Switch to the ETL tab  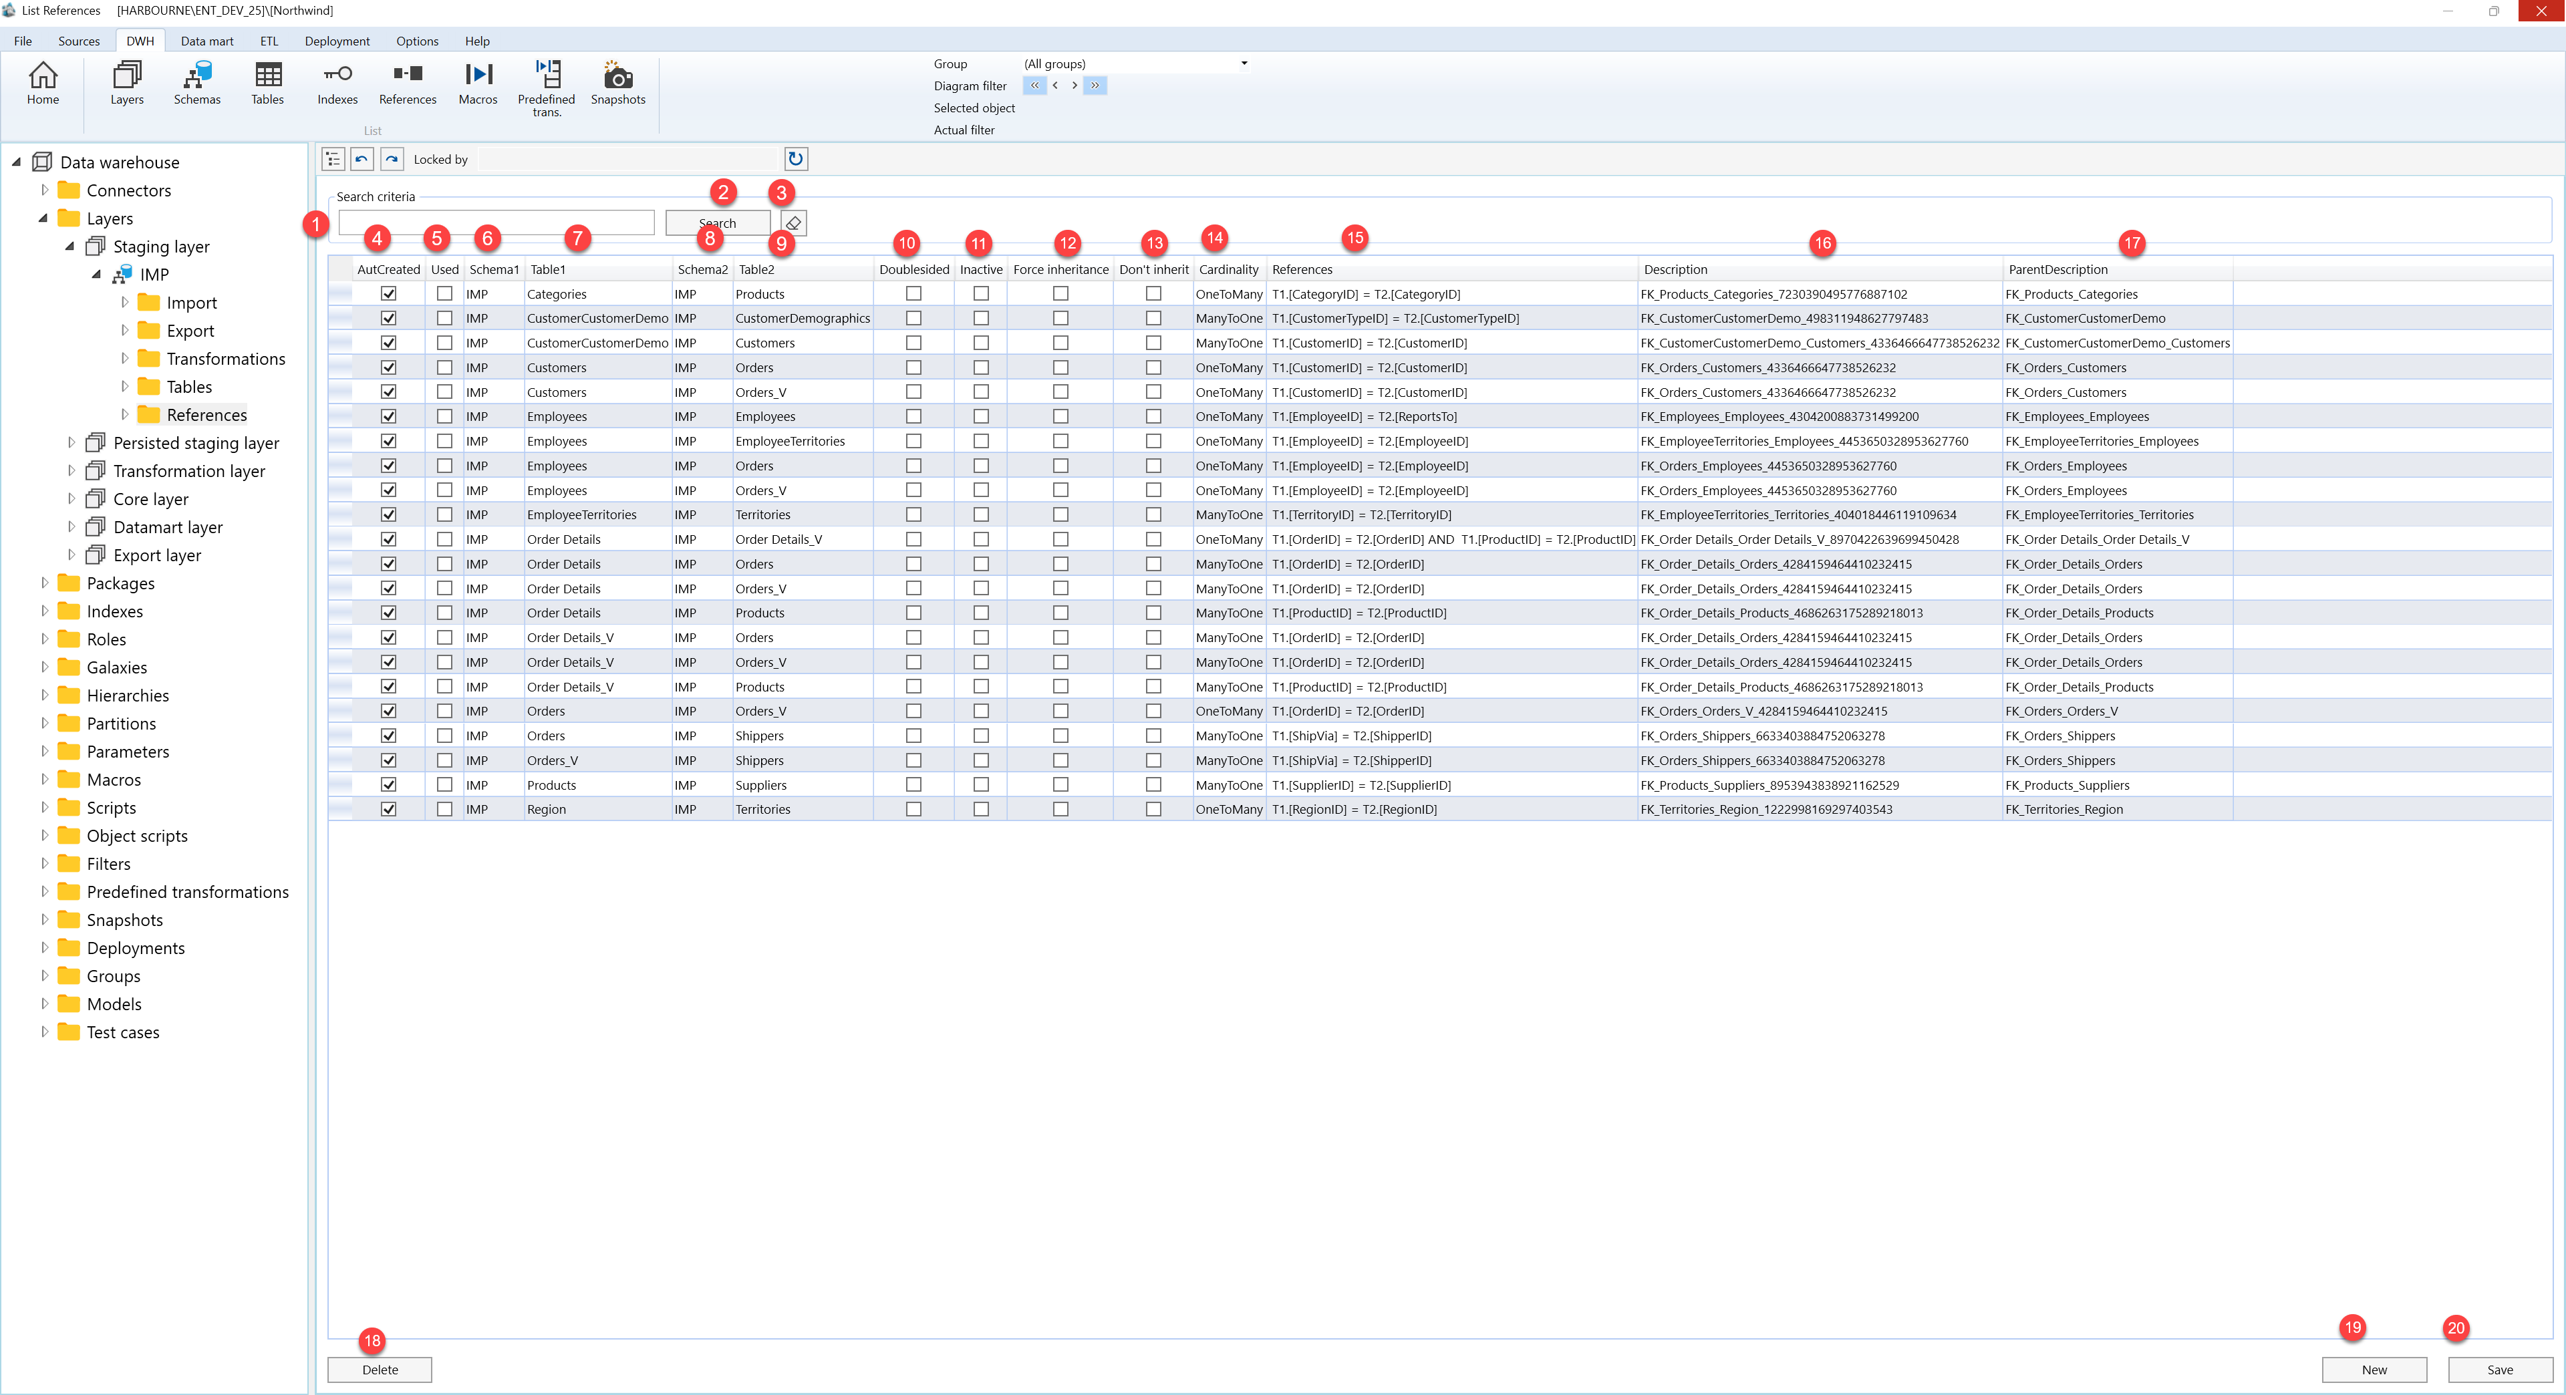tap(269, 41)
